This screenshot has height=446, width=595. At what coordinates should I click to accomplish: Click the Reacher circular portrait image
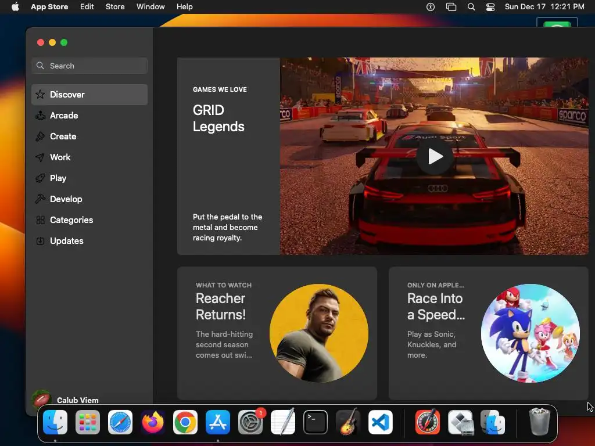pyautogui.click(x=319, y=333)
